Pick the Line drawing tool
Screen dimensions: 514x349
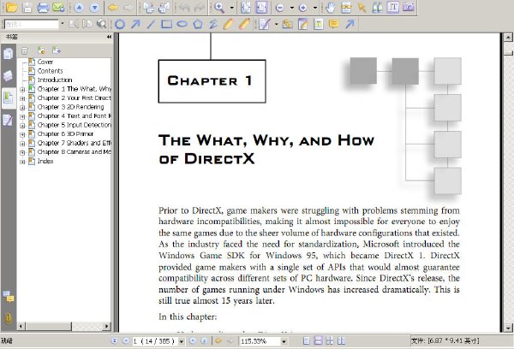pos(151,24)
